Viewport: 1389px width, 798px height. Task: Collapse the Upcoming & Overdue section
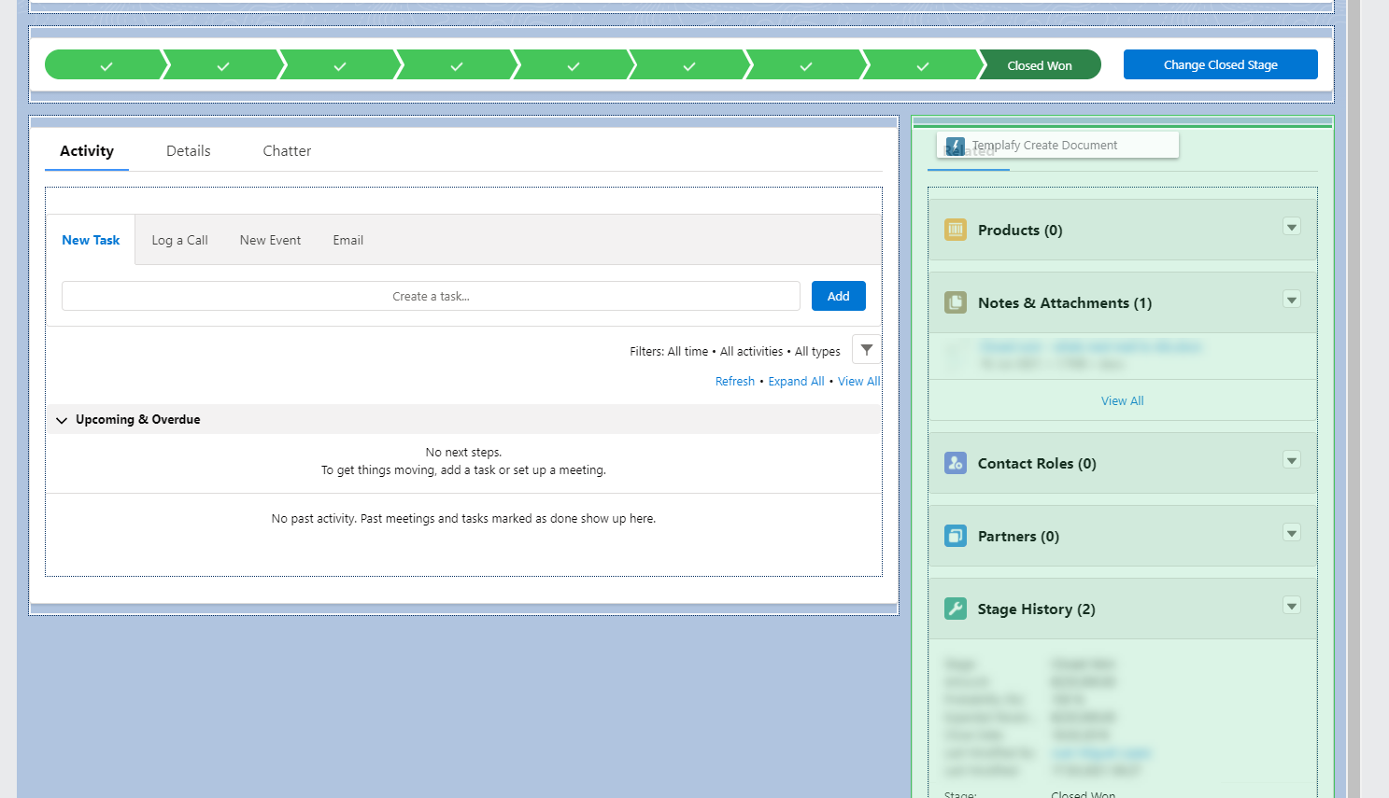click(x=62, y=420)
